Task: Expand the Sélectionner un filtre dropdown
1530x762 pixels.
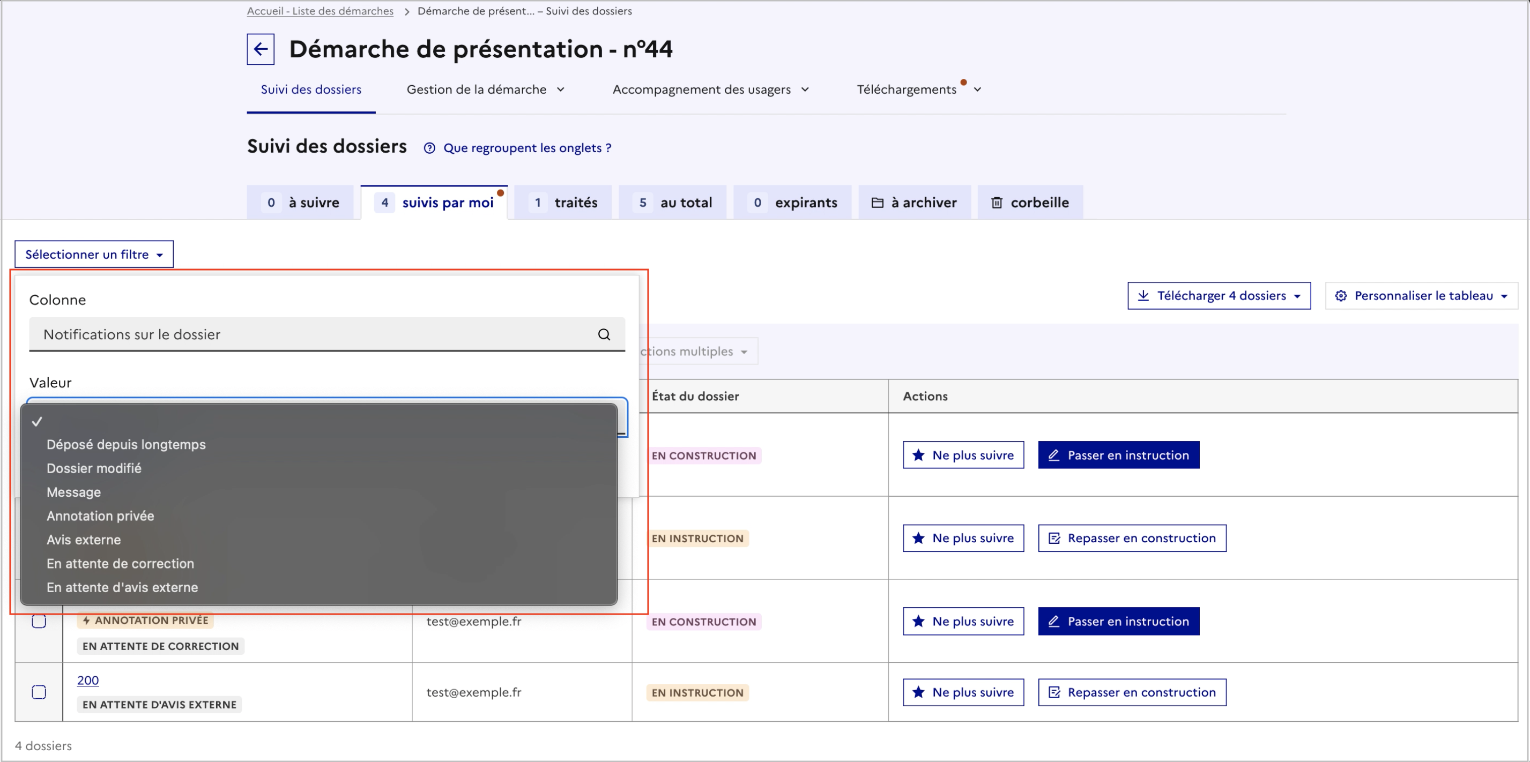Action: (x=94, y=254)
